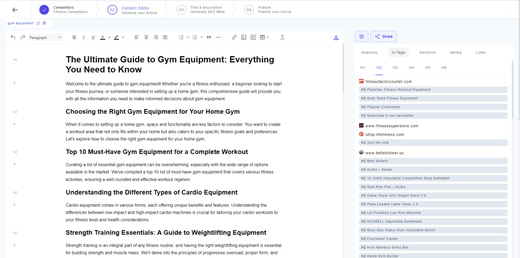Expand the insert table dropdown
Viewport: 520px width, 258px height.
(268, 38)
